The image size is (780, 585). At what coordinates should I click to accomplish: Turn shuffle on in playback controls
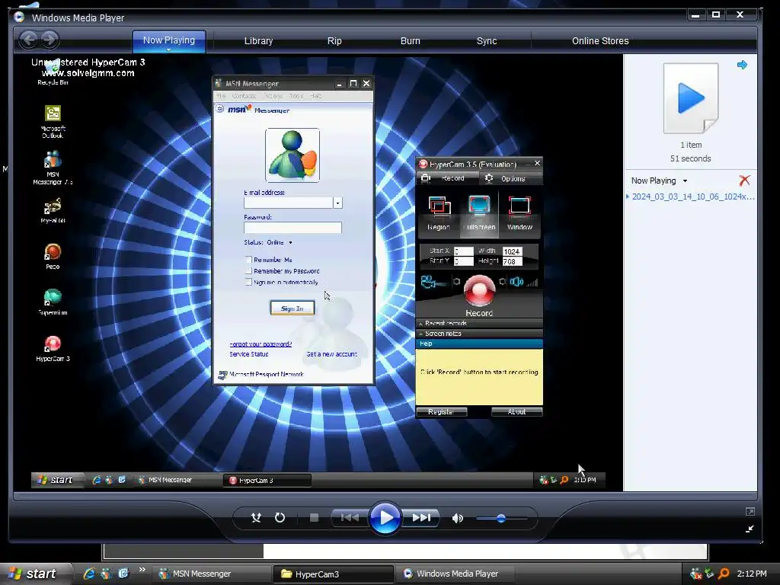tap(256, 518)
